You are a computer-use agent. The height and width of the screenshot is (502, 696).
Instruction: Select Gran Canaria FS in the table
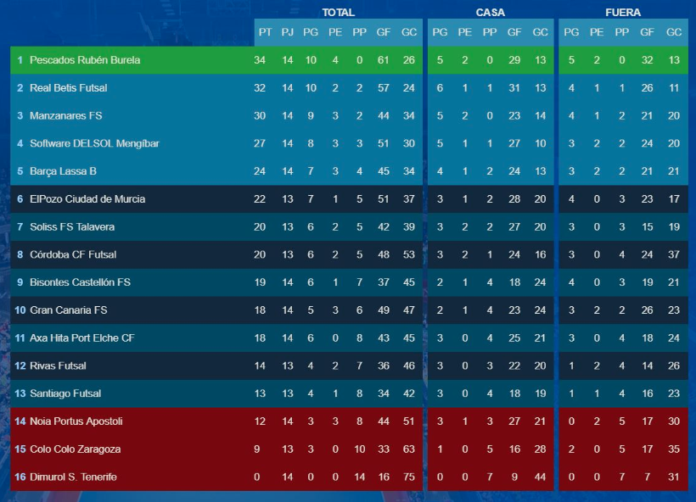pyautogui.click(x=69, y=310)
